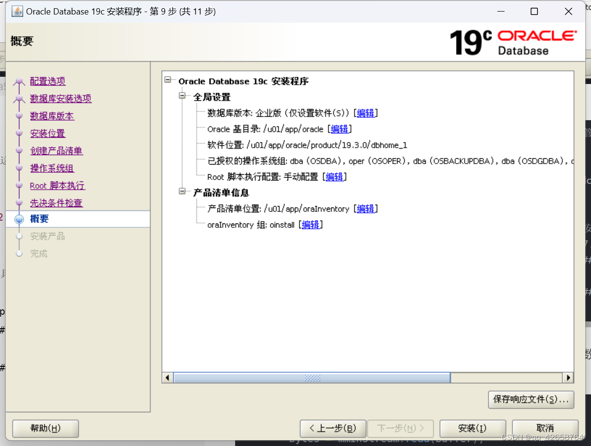Click 编辑 link for Root 脚本执行配置
Image resolution: width=591 pixels, height=446 pixels.
[335, 177]
